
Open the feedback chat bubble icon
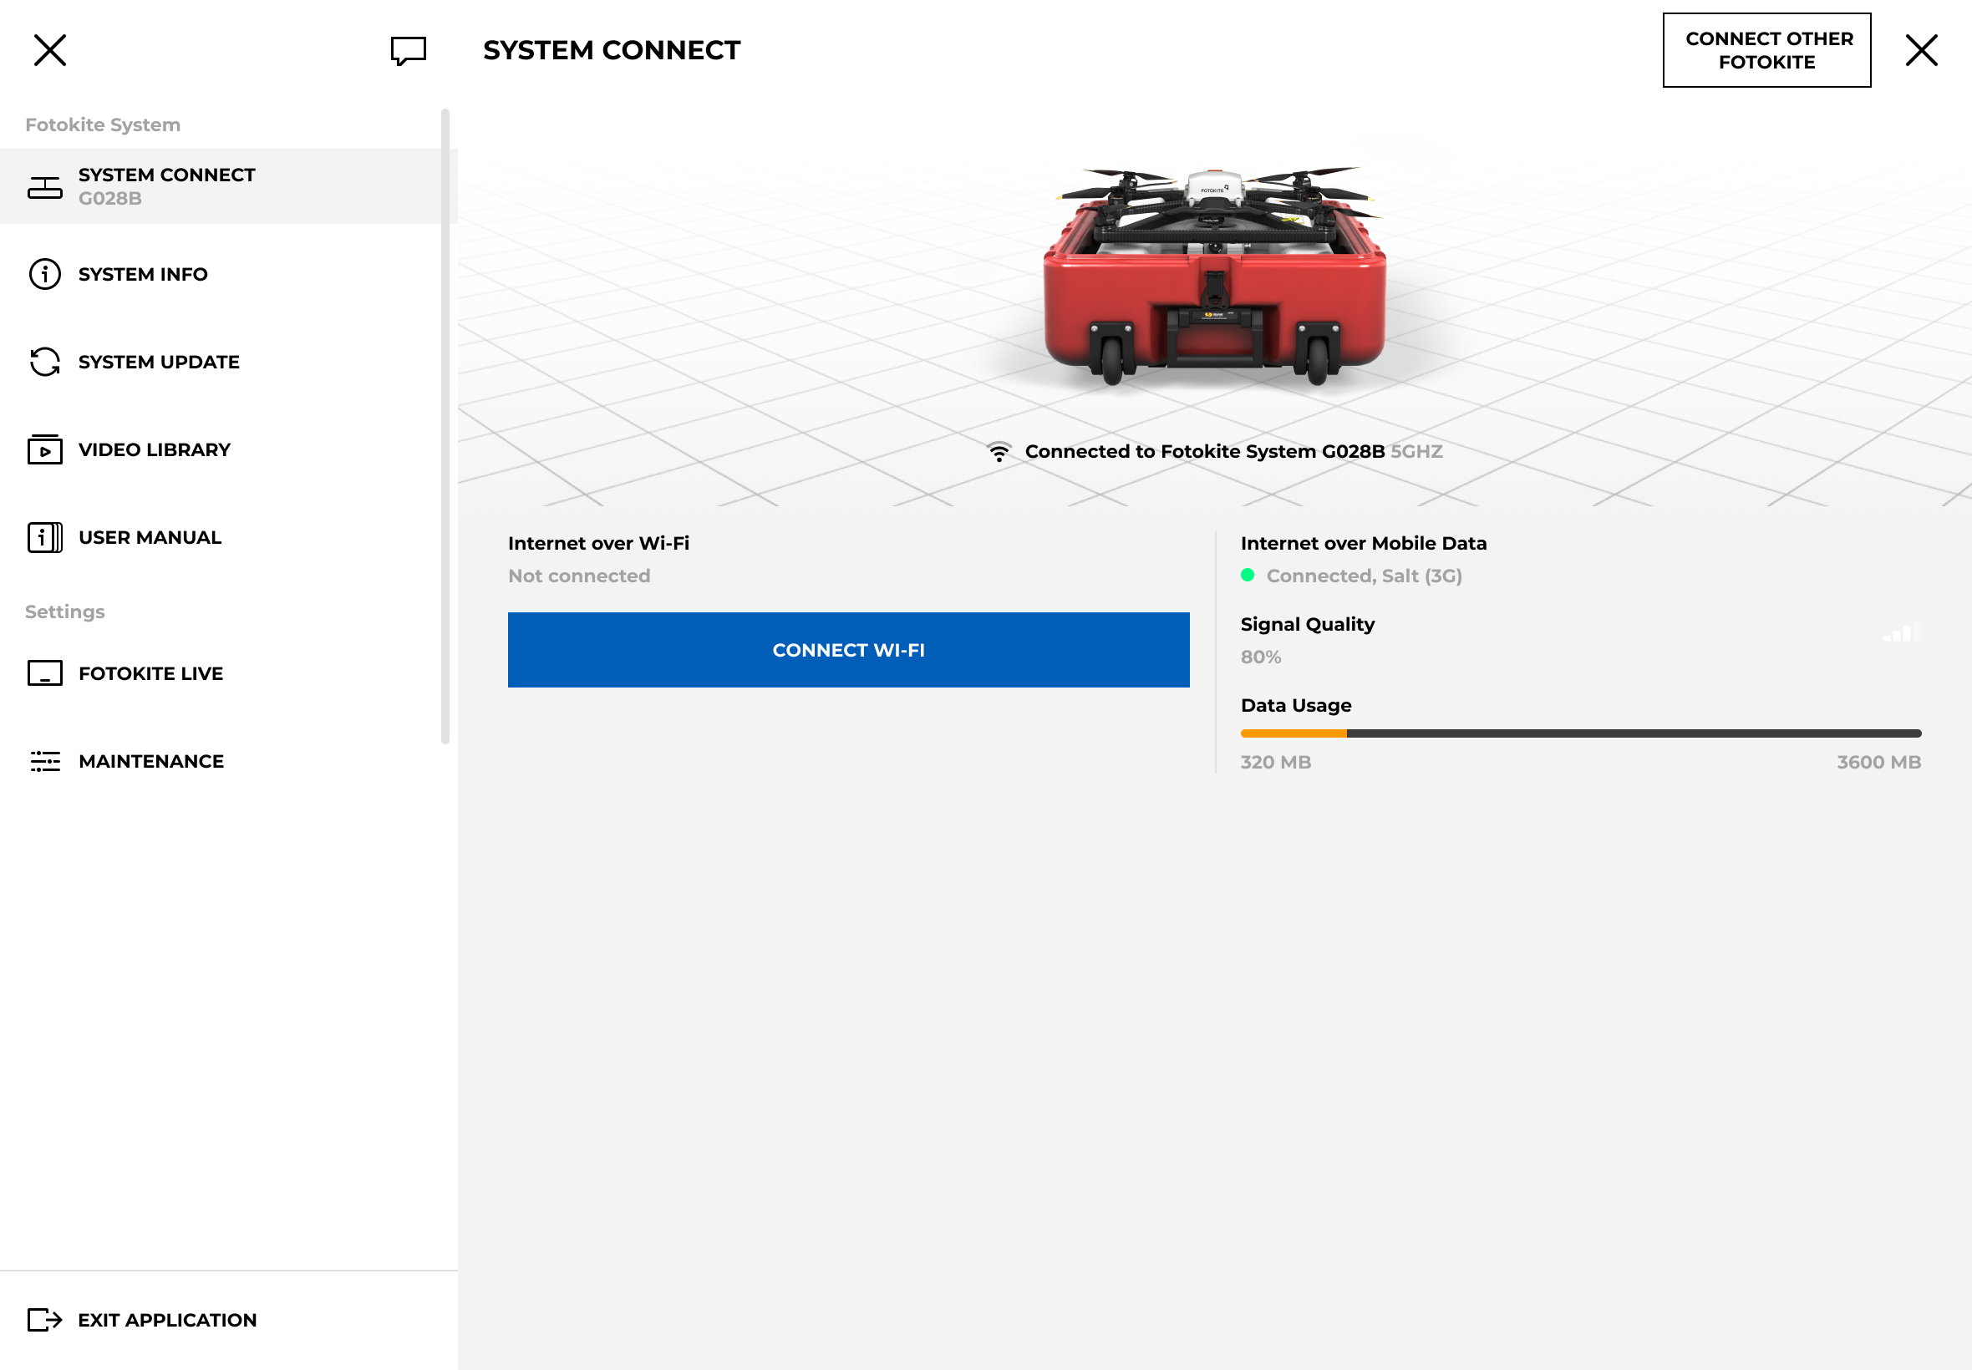pos(408,51)
